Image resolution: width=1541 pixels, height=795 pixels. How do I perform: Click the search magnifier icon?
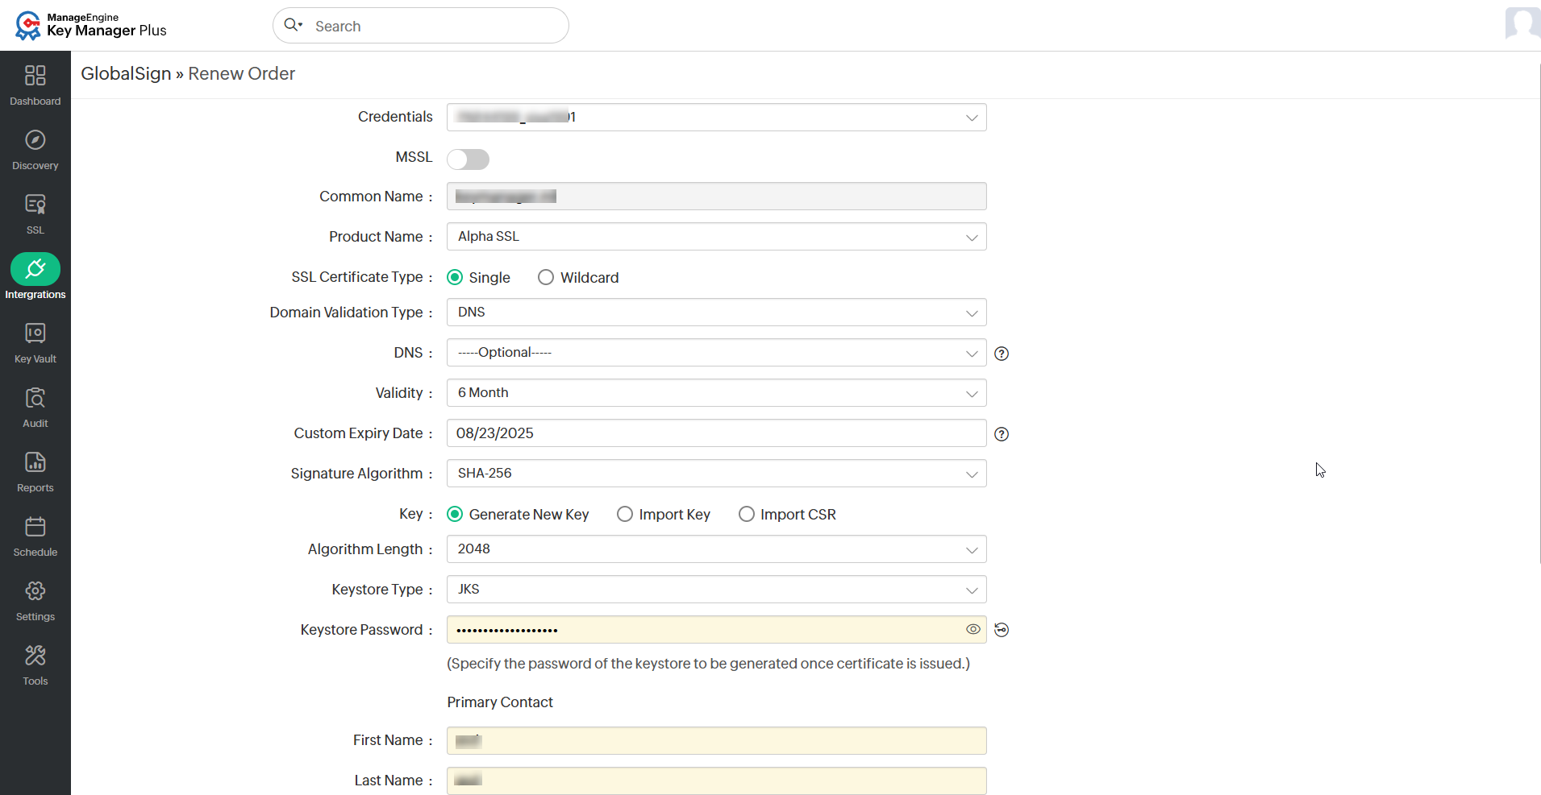[x=293, y=25]
